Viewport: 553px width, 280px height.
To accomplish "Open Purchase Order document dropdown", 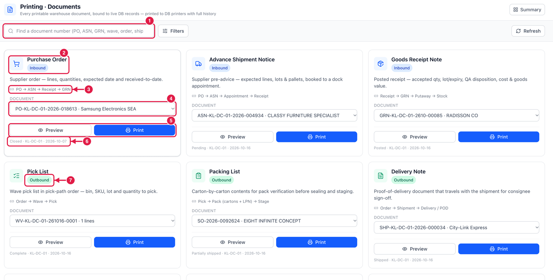I will coord(92,109).
